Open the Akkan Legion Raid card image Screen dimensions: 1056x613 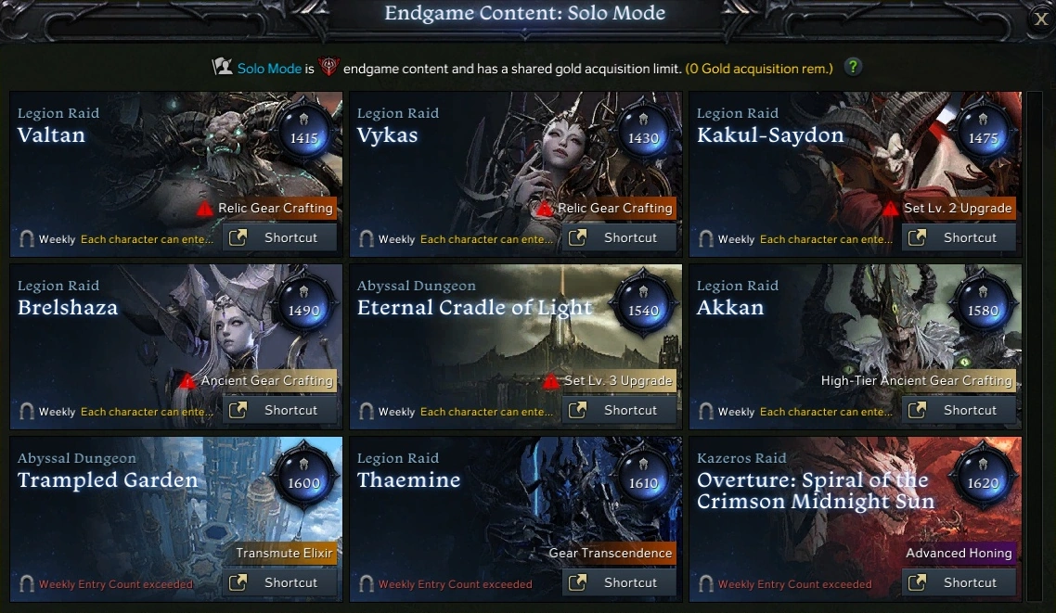point(856,347)
